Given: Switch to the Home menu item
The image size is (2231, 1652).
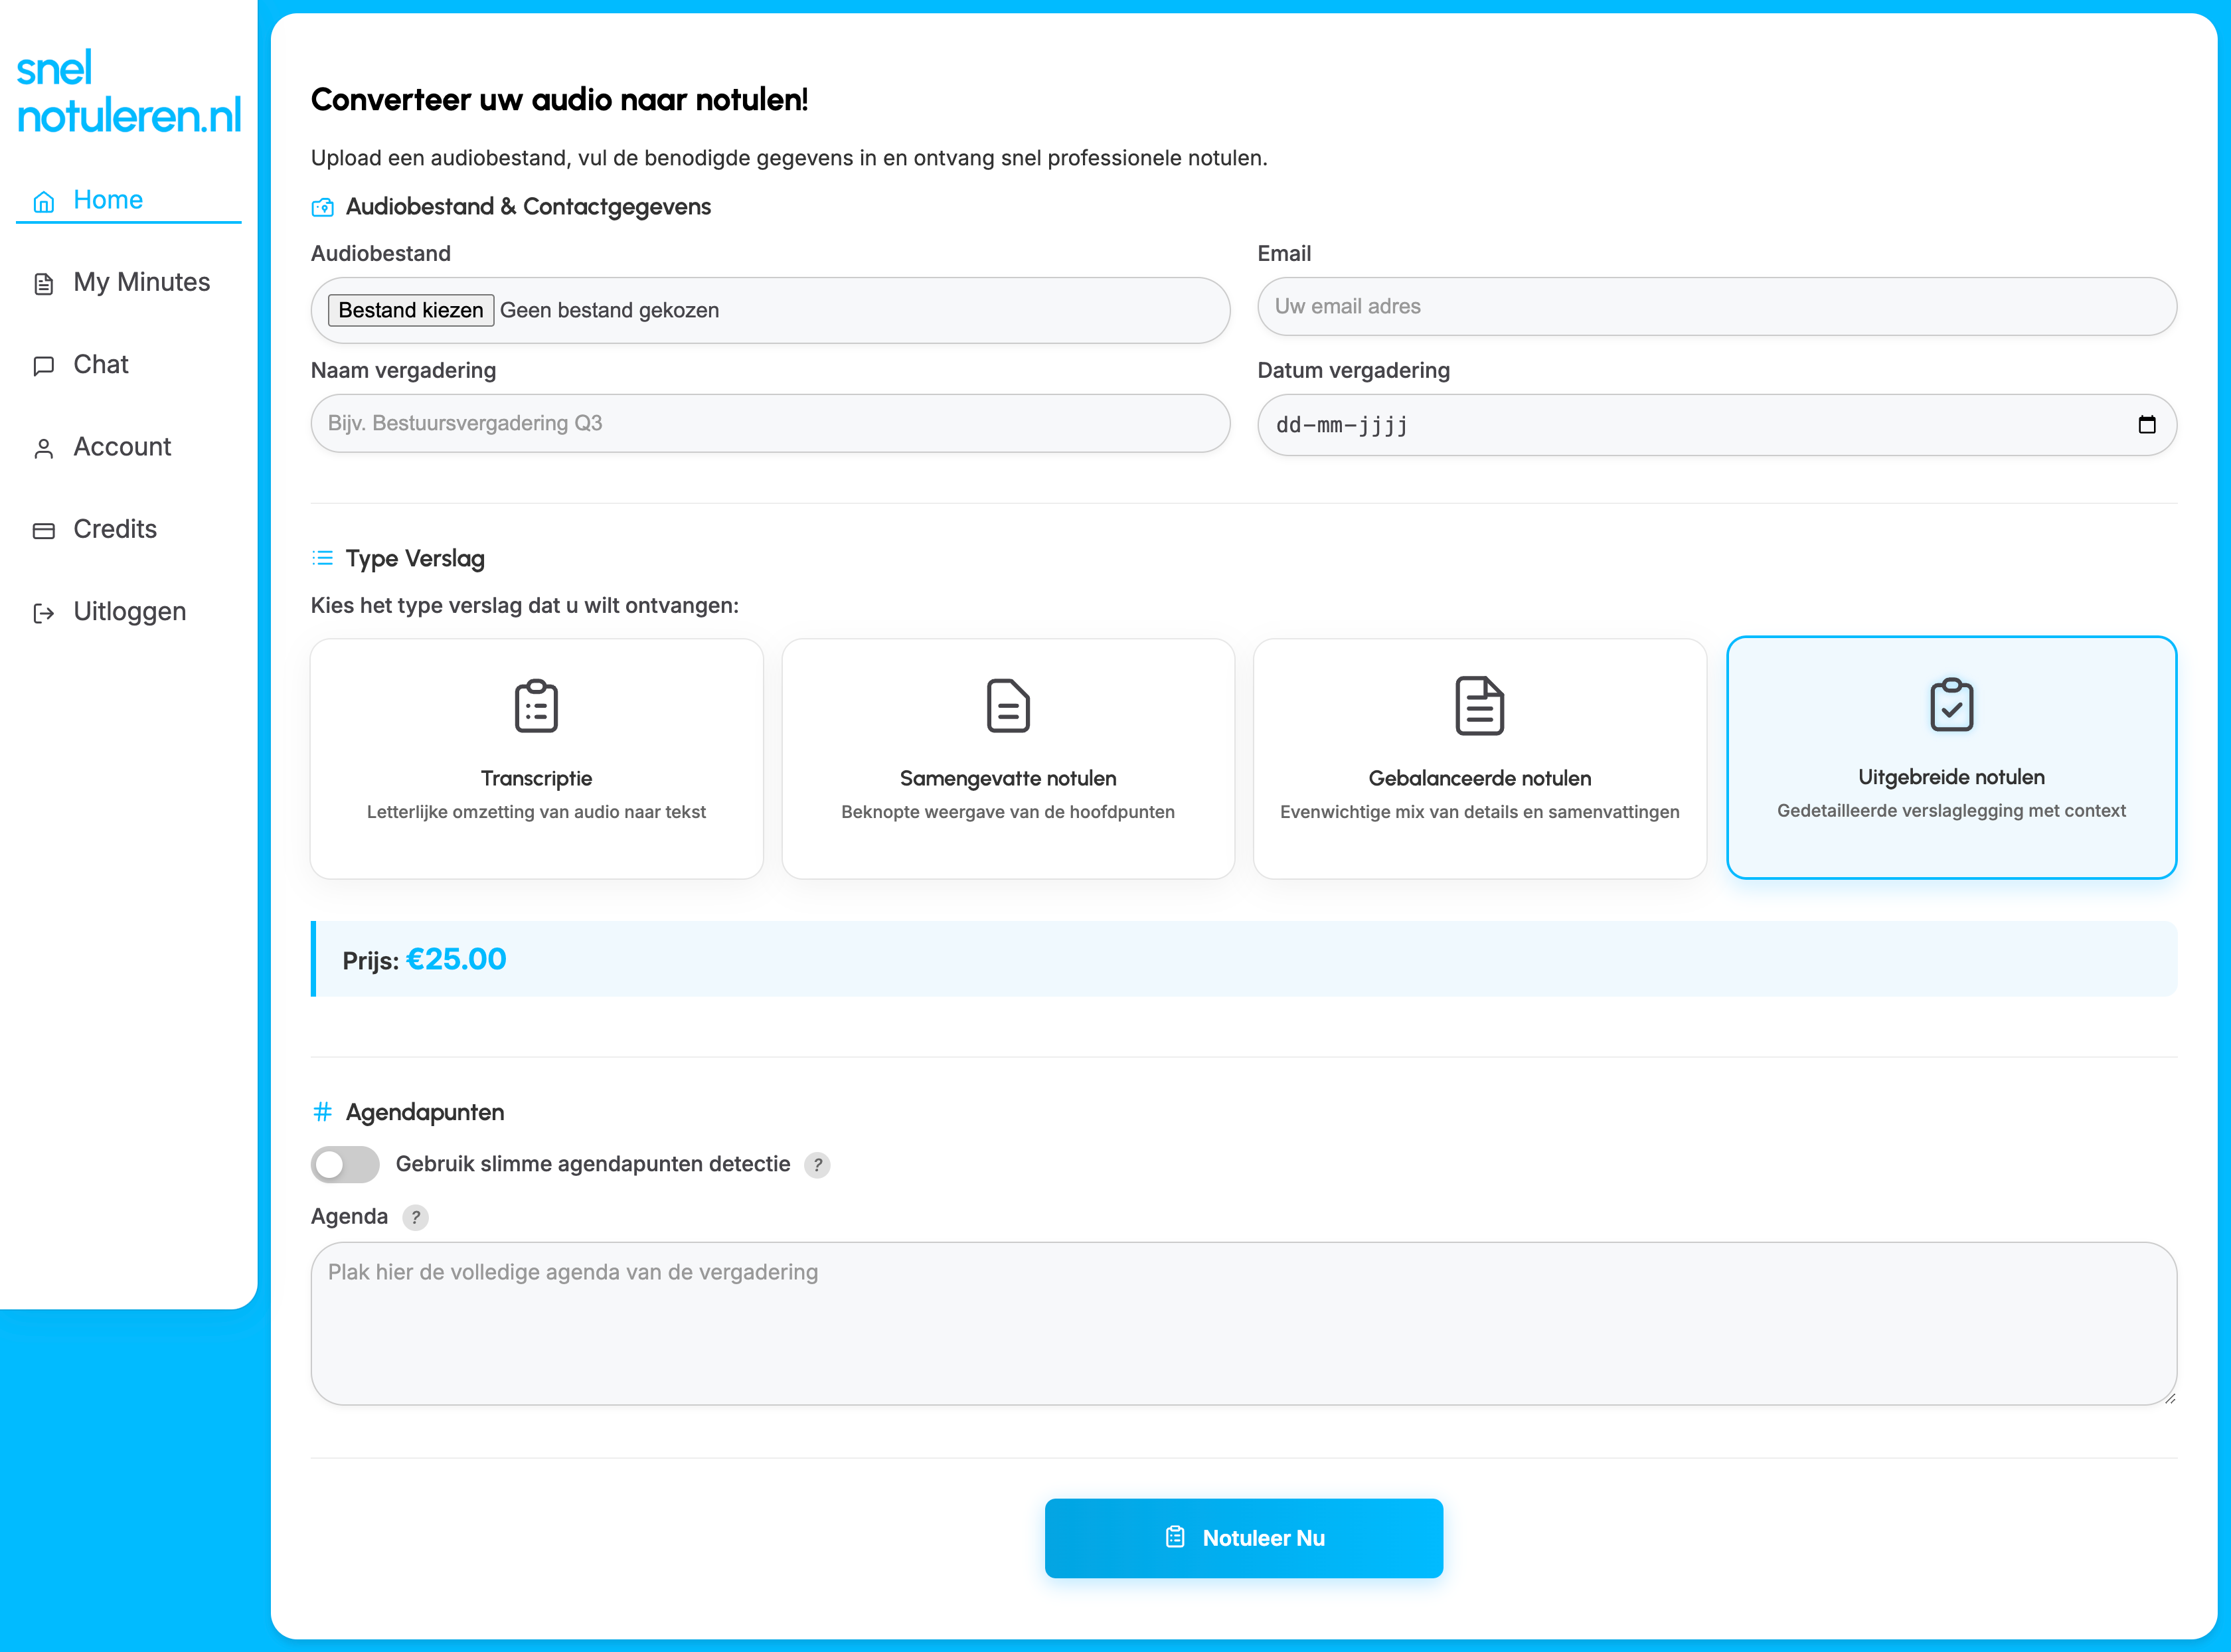Looking at the screenshot, I should [107, 200].
